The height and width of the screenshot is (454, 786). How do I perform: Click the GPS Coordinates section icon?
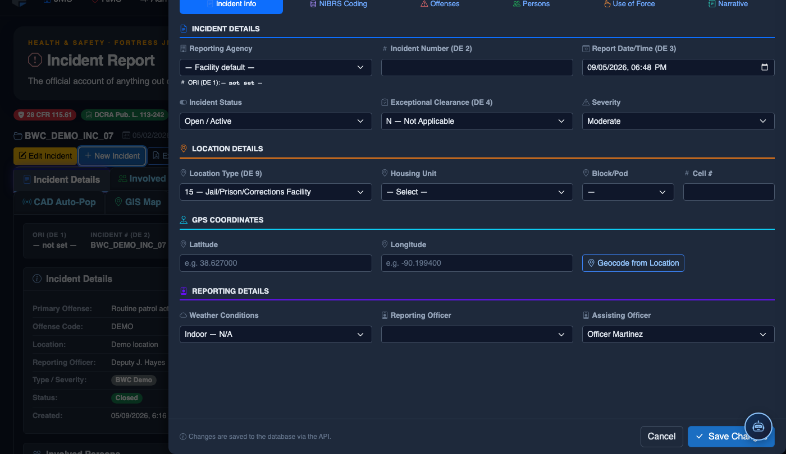[184, 220]
